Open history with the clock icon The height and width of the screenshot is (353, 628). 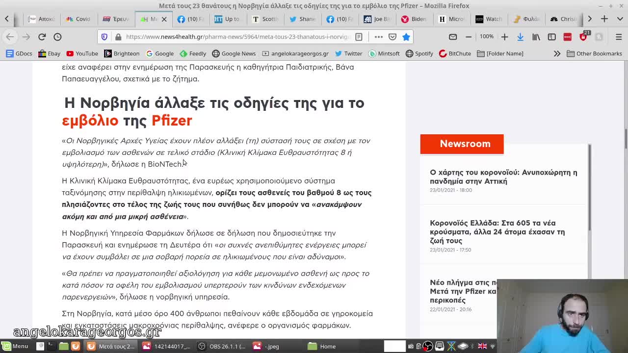point(57,37)
